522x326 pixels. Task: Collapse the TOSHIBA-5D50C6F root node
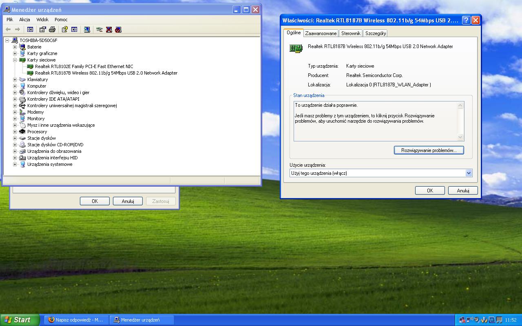7,40
